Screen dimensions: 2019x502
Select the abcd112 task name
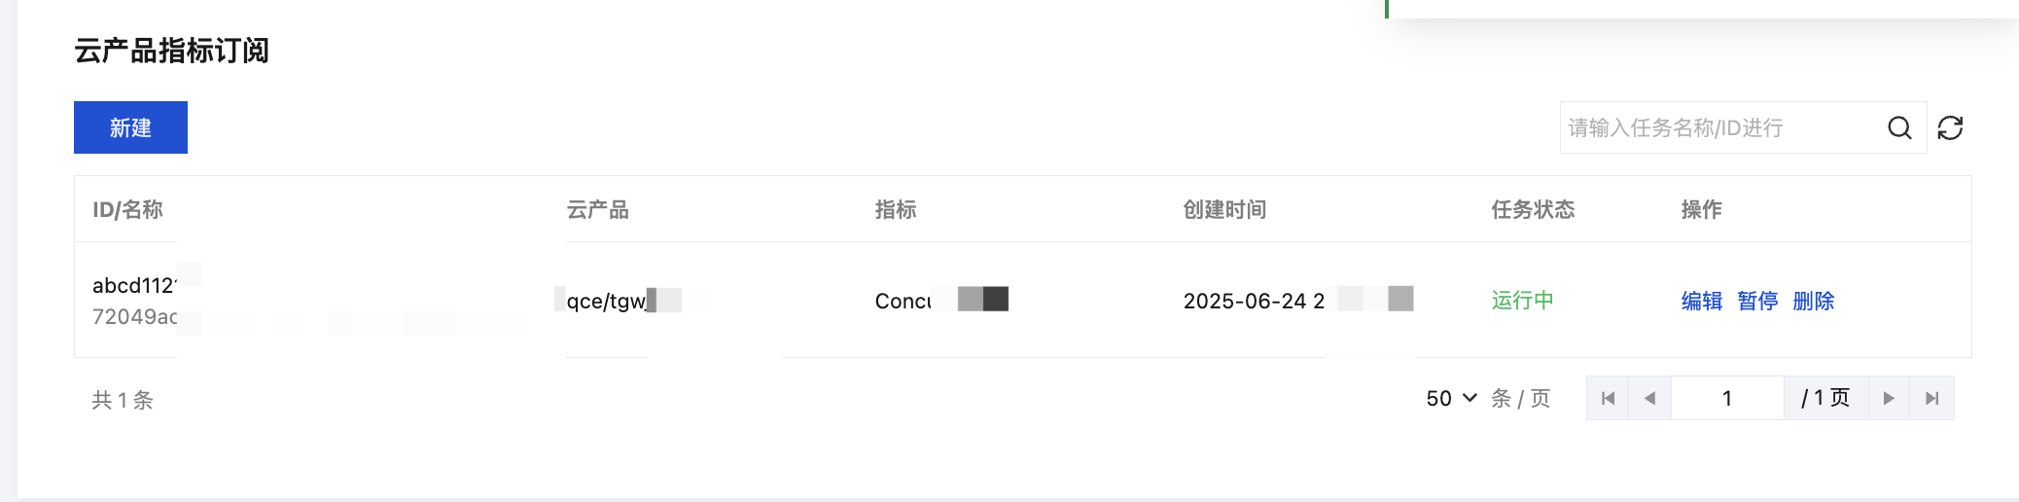(134, 285)
